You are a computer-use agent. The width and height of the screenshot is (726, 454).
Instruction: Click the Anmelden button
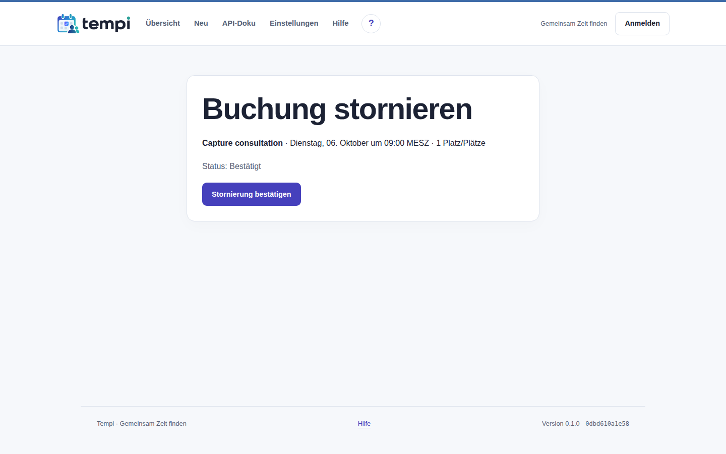(642, 24)
